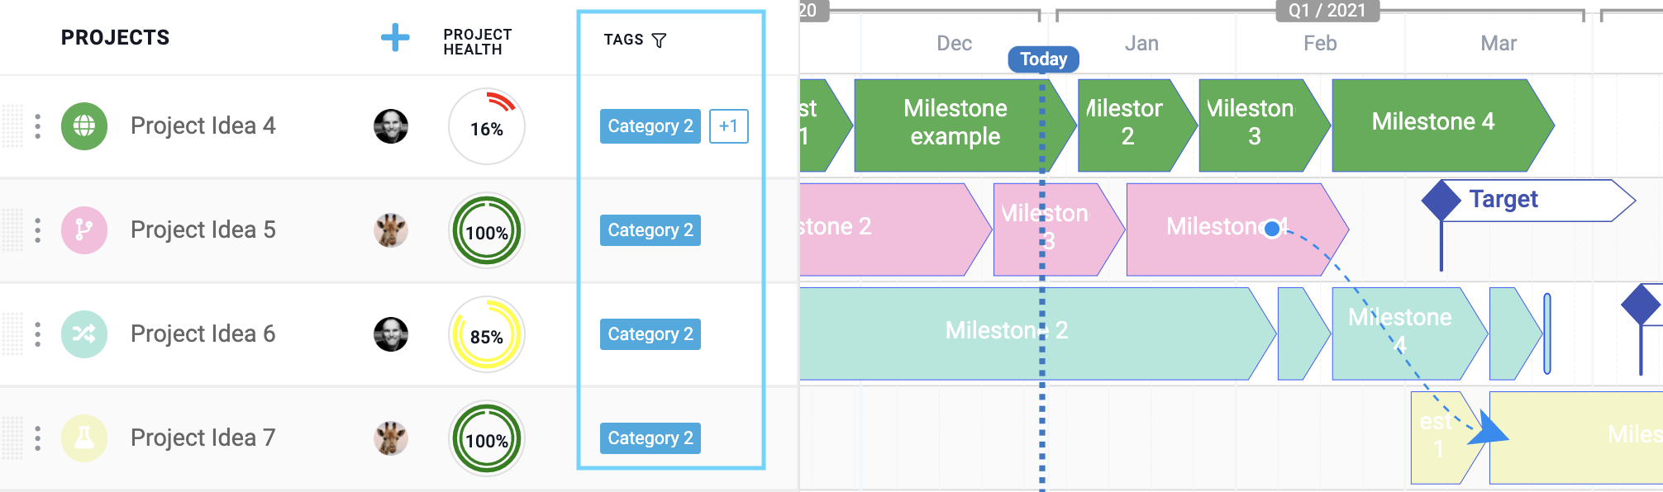Open the TAGS filter funnel icon

click(659, 40)
